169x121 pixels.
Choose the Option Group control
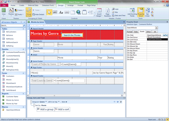tap(84, 12)
